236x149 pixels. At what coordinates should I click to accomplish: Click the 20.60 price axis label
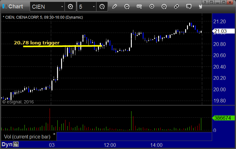point(220,55)
